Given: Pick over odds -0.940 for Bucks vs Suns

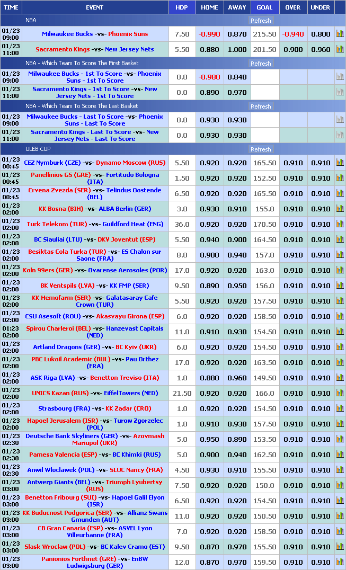Looking at the screenshot, I should tap(293, 34).
